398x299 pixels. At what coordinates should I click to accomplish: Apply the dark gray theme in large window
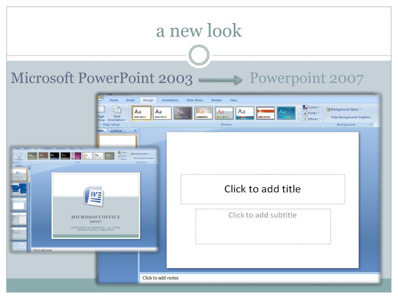point(183,113)
